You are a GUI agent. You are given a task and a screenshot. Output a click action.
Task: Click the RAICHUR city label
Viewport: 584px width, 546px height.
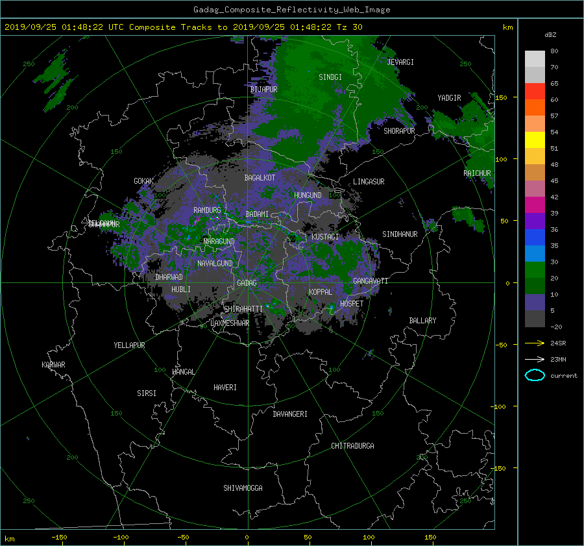coord(477,173)
